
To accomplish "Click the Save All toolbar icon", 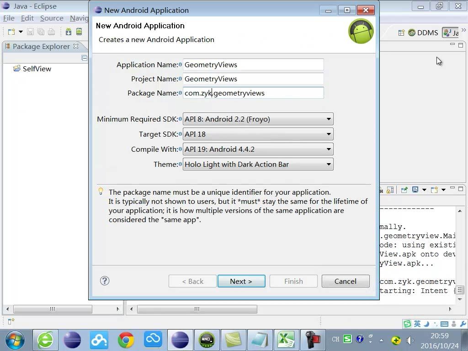I will [41, 32].
